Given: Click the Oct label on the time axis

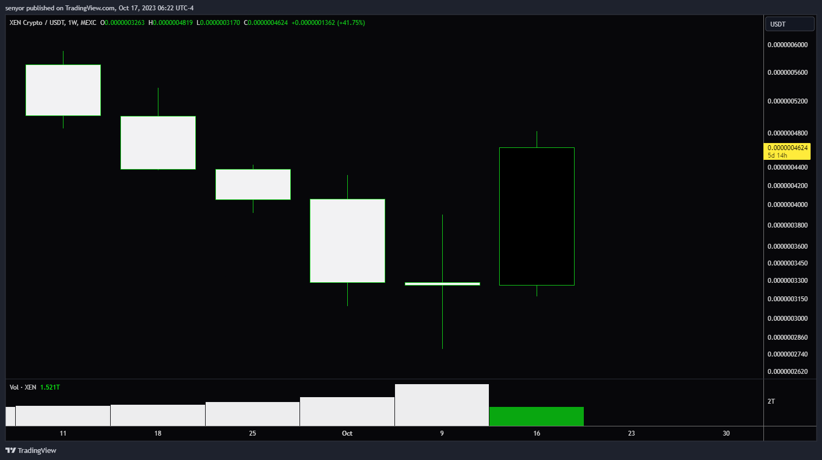Looking at the screenshot, I should [x=347, y=433].
